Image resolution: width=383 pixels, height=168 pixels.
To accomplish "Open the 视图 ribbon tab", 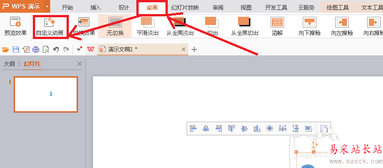I will tap(246, 8).
